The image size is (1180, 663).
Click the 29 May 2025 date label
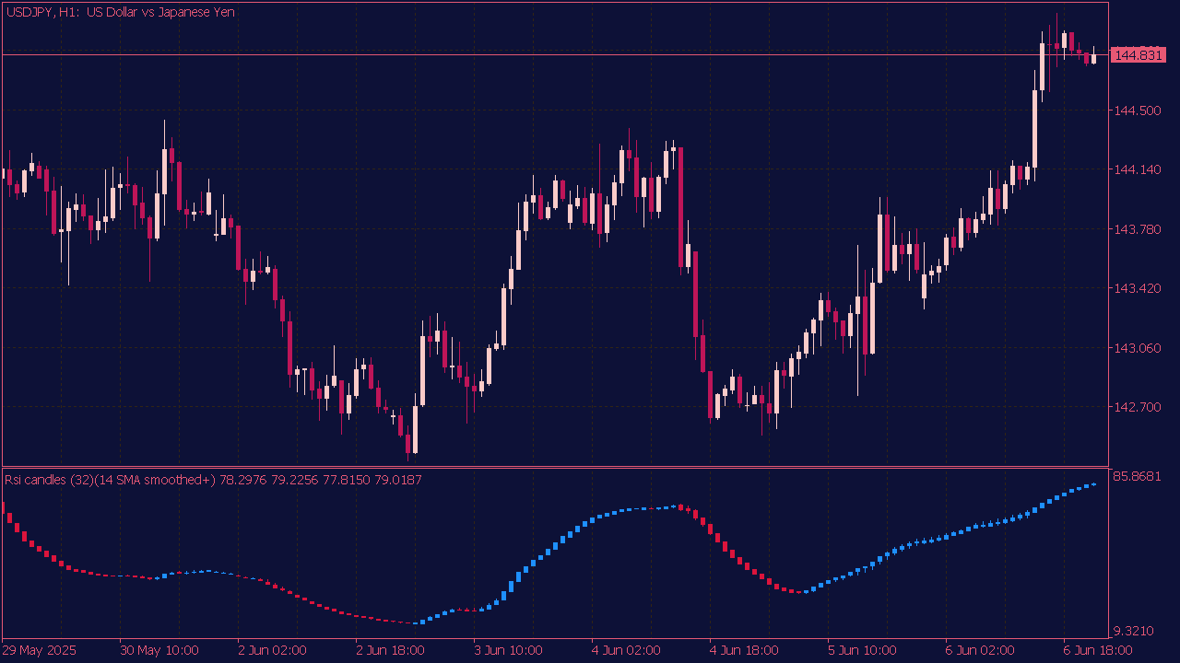(40, 650)
